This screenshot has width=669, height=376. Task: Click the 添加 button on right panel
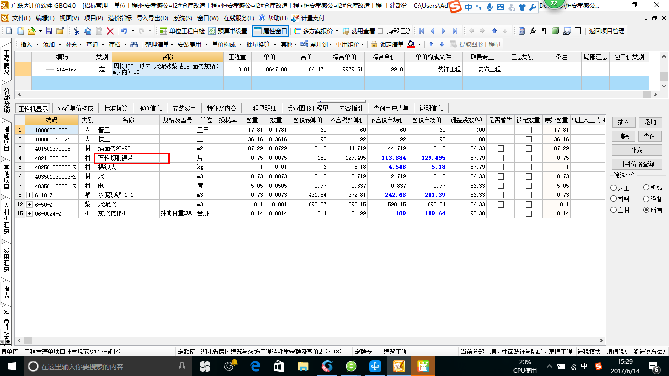point(650,122)
